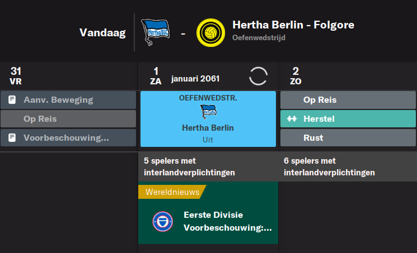Open the Herstel recovery session
The width and height of the screenshot is (417, 253).
click(348, 119)
